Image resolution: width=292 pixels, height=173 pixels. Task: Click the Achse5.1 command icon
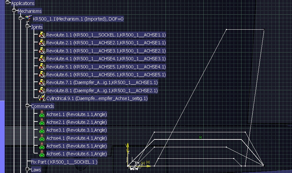pyautogui.click(x=42, y=146)
